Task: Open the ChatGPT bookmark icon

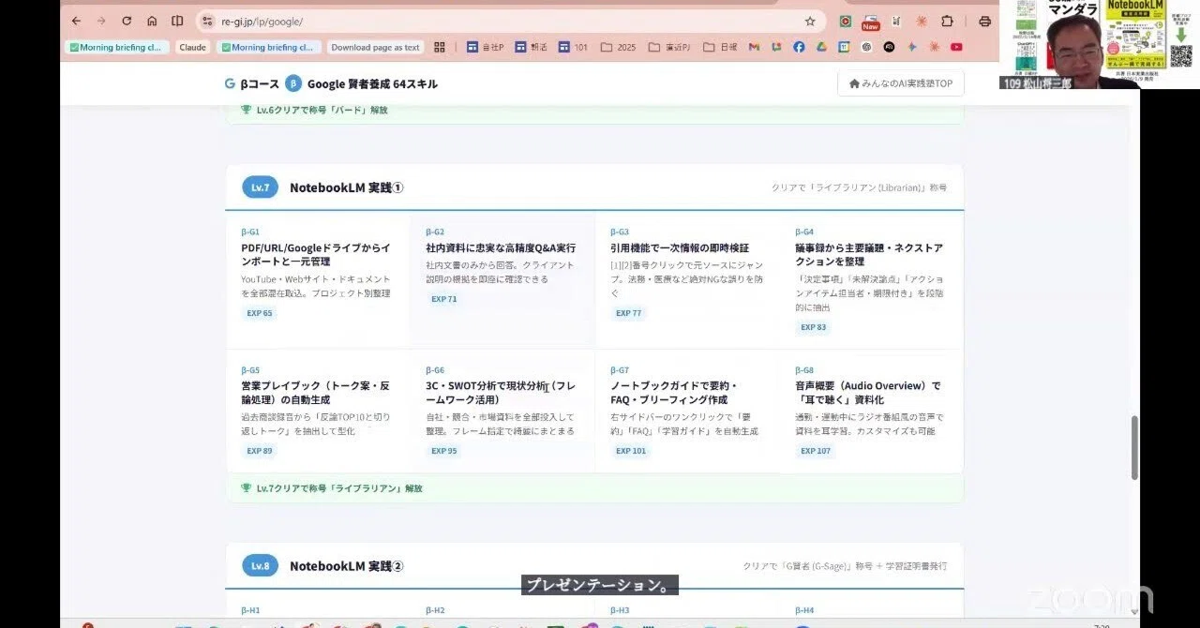Action: 866,47
